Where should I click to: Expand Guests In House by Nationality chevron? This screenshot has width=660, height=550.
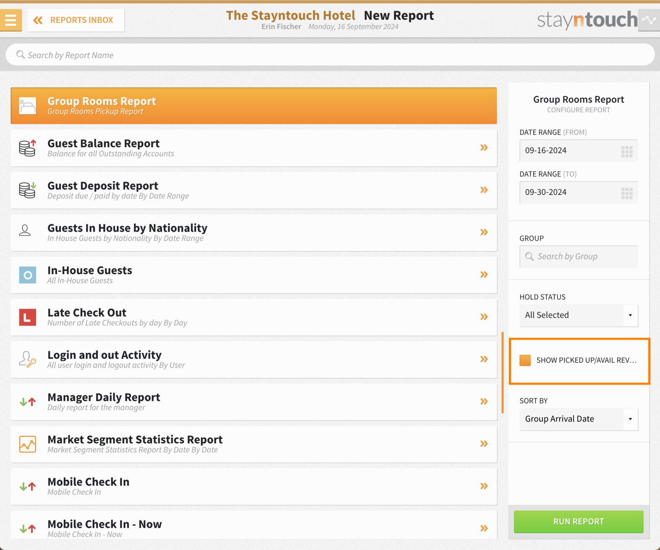click(484, 232)
